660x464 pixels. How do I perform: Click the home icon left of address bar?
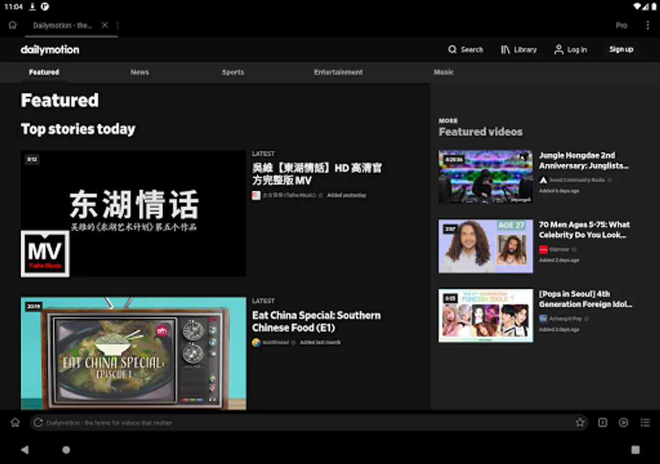[15, 423]
